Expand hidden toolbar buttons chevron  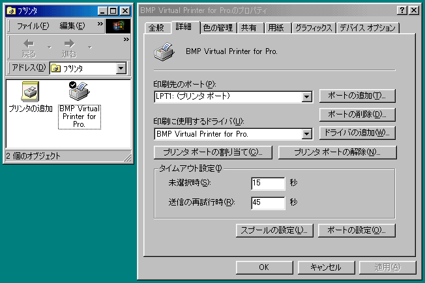126,40
